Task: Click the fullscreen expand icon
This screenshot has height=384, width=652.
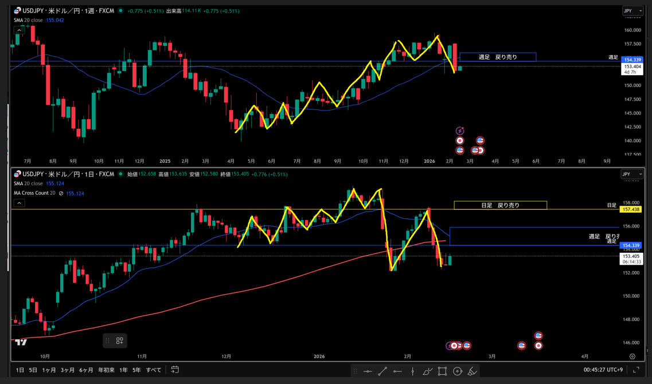Action: point(636,370)
